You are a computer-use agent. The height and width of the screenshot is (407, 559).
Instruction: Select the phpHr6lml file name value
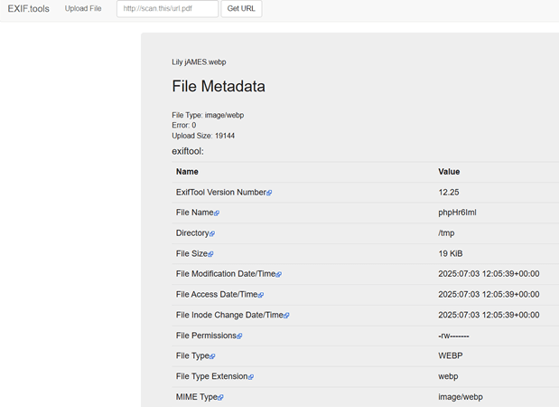point(457,213)
